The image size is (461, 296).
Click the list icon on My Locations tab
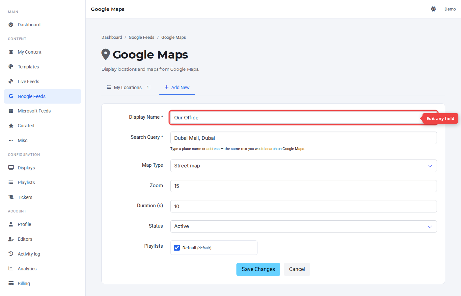tap(109, 87)
